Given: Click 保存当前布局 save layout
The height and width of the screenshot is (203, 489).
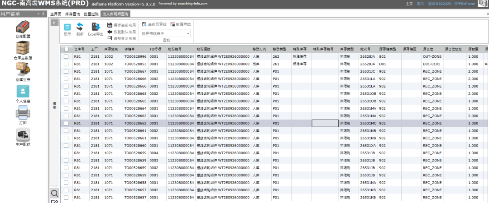Looking at the screenshot, I should click(x=122, y=25).
